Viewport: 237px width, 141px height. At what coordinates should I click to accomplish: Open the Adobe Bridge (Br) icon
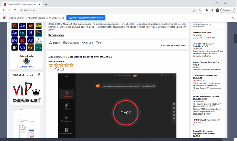[x=15, y=47]
